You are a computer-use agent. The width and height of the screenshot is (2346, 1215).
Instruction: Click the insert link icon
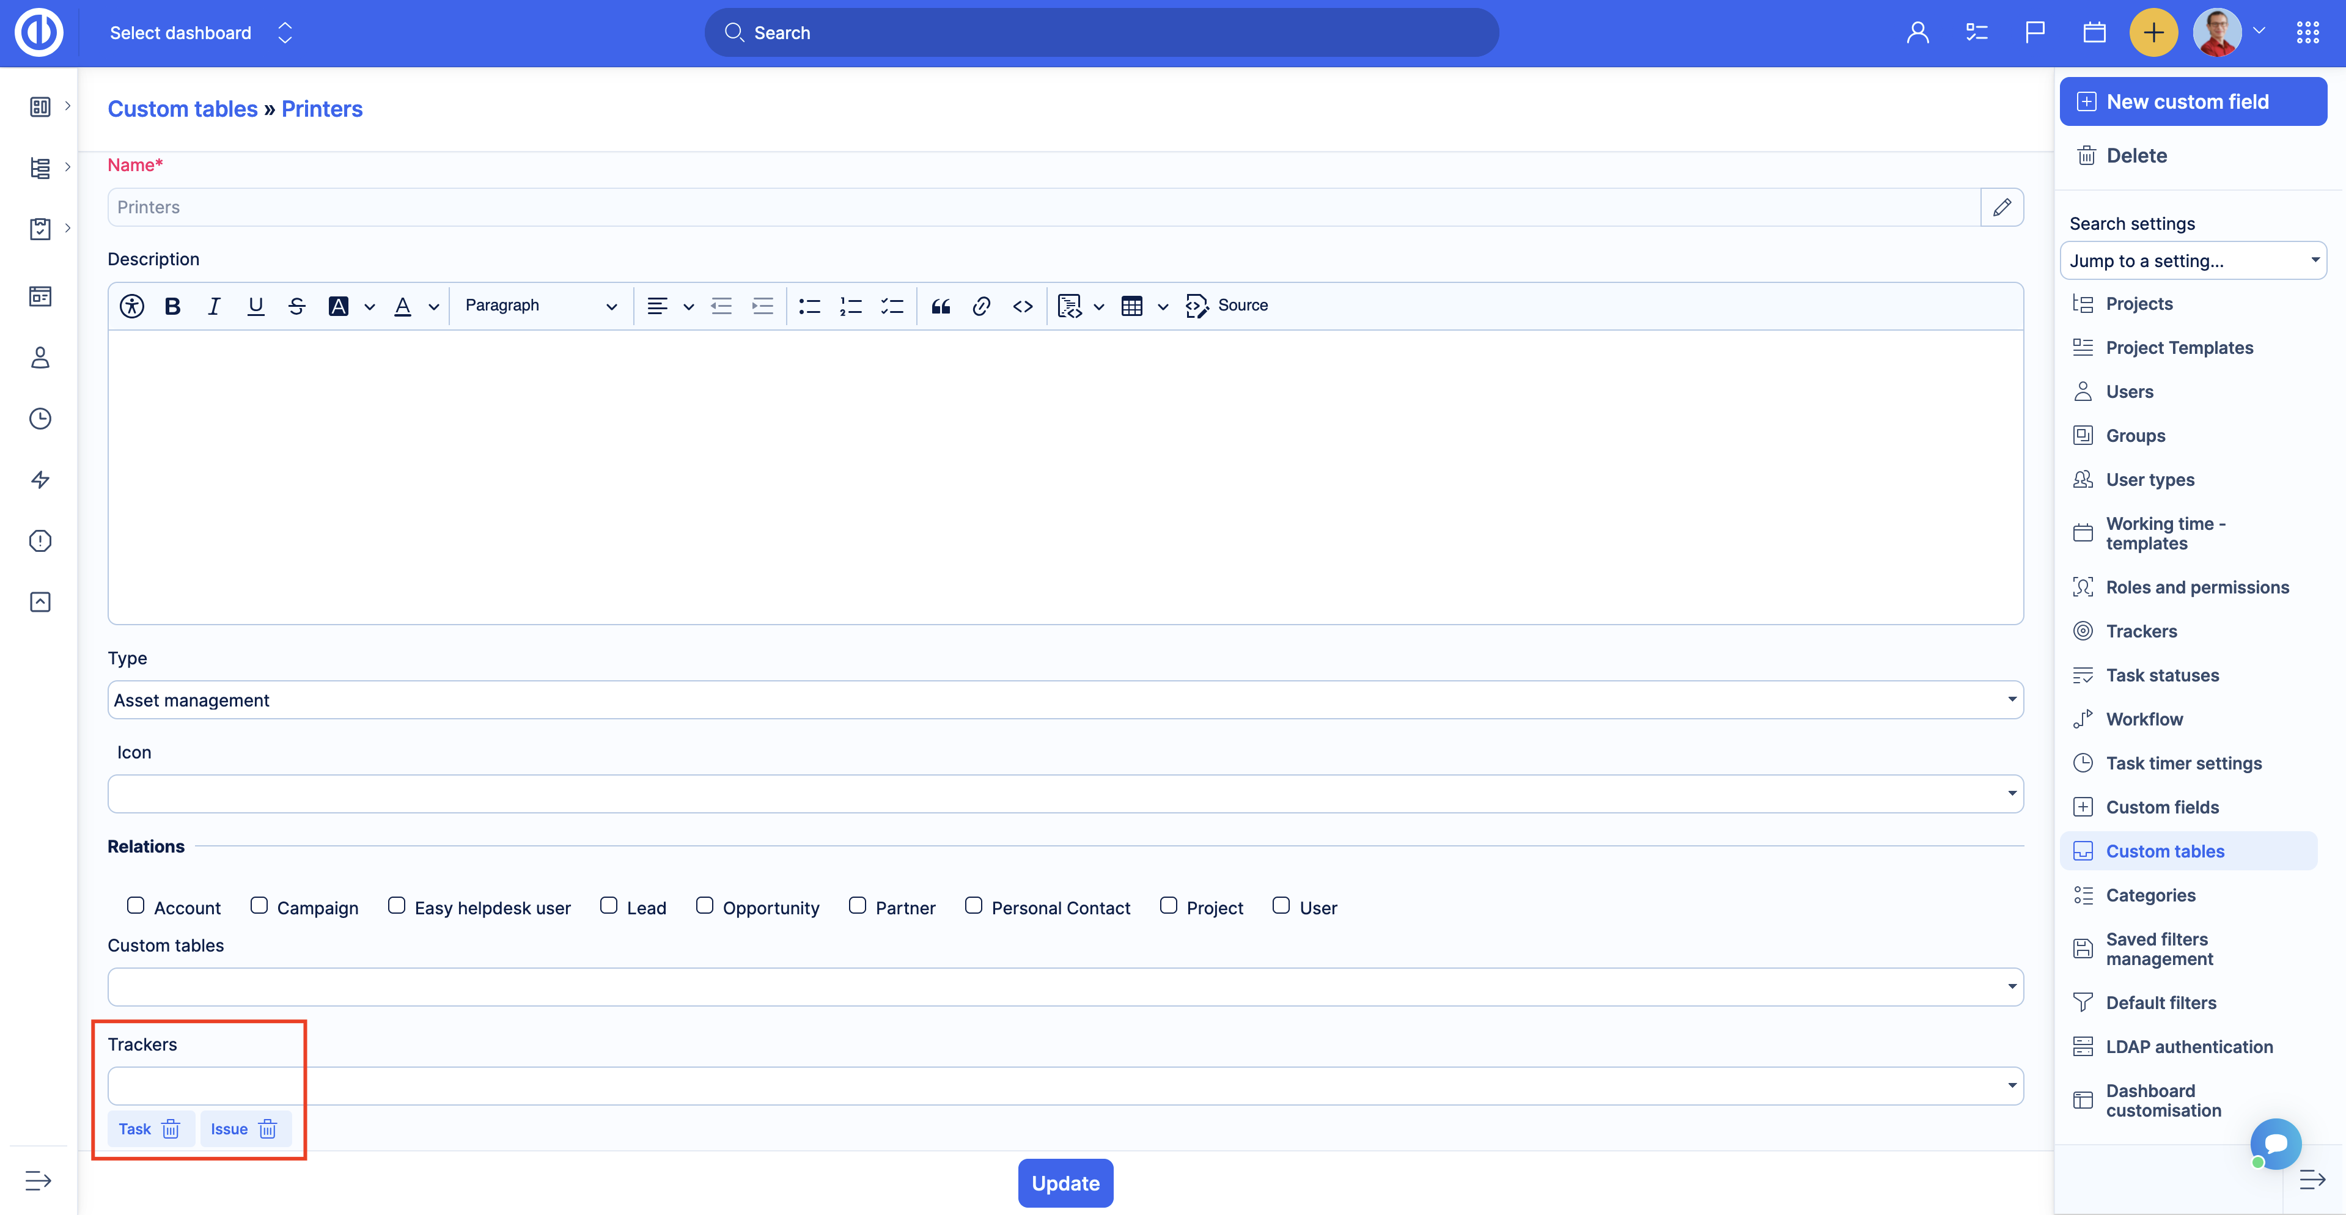pos(981,306)
